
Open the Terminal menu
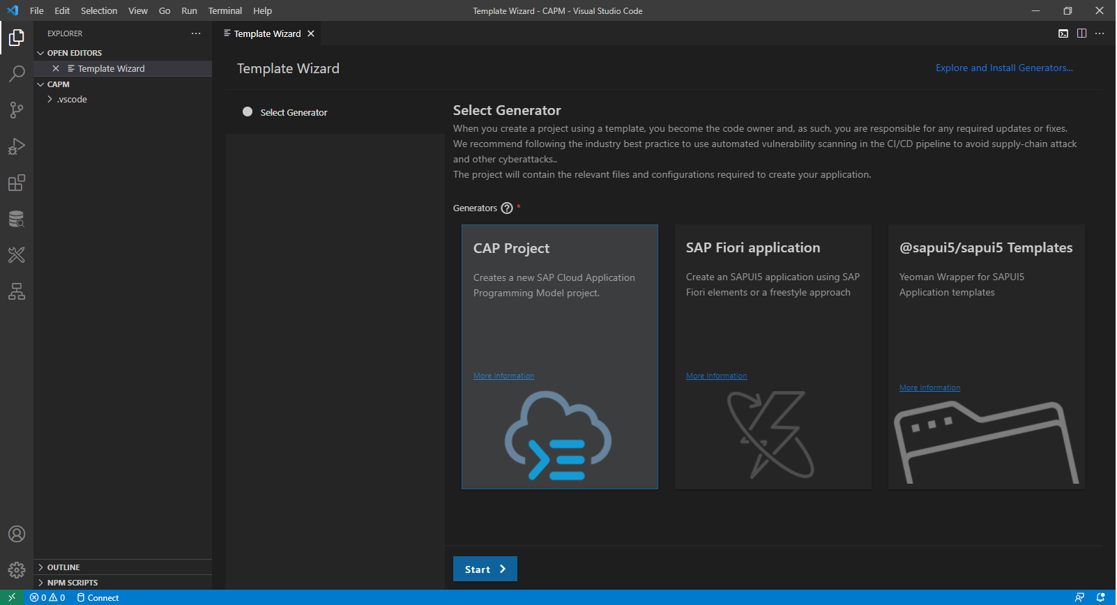(x=225, y=10)
